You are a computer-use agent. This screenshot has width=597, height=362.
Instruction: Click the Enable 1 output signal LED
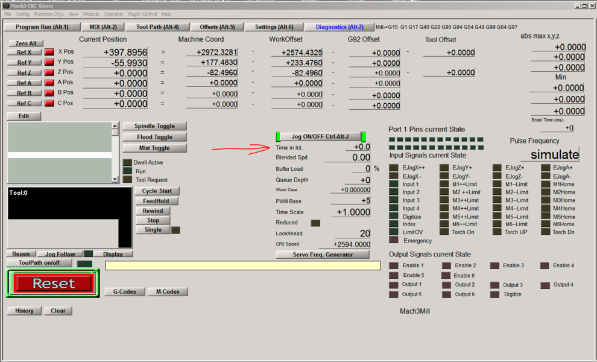tap(394, 265)
